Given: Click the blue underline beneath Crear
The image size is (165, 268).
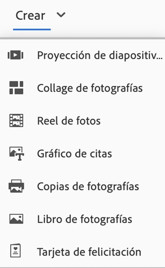Looking at the screenshot, I should (32, 29).
